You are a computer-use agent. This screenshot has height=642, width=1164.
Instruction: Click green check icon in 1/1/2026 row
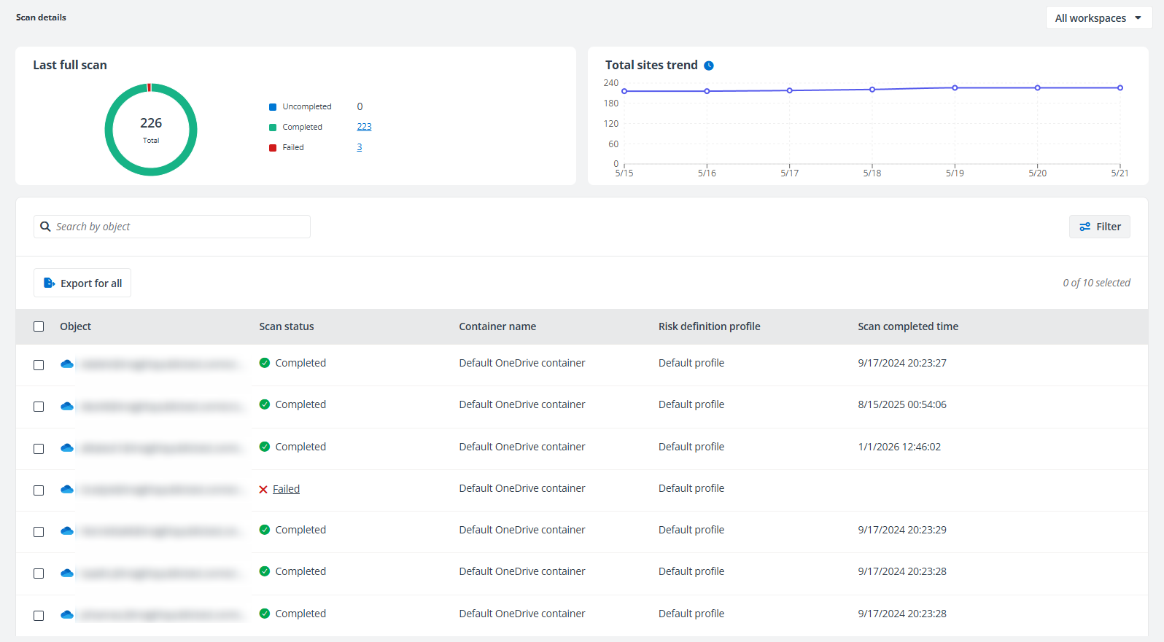[265, 447]
